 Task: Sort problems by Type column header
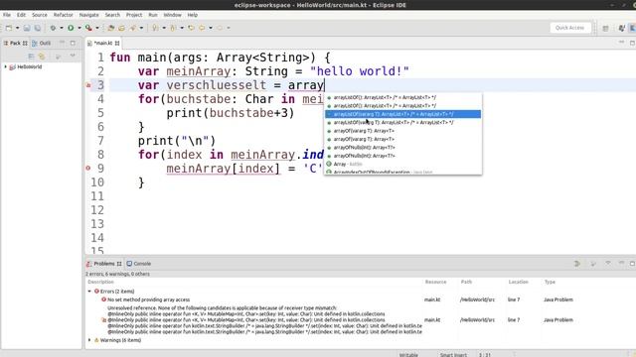click(x=550, y=282)
